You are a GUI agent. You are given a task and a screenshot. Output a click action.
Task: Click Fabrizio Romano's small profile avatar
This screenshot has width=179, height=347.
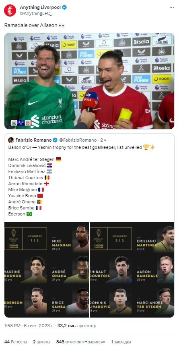(x=11, y=140)
